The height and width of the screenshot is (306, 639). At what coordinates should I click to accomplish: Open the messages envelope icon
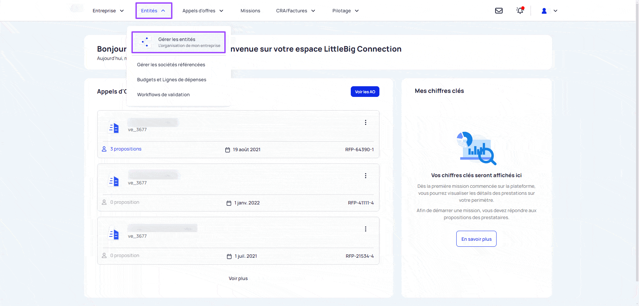click(499, 11)
